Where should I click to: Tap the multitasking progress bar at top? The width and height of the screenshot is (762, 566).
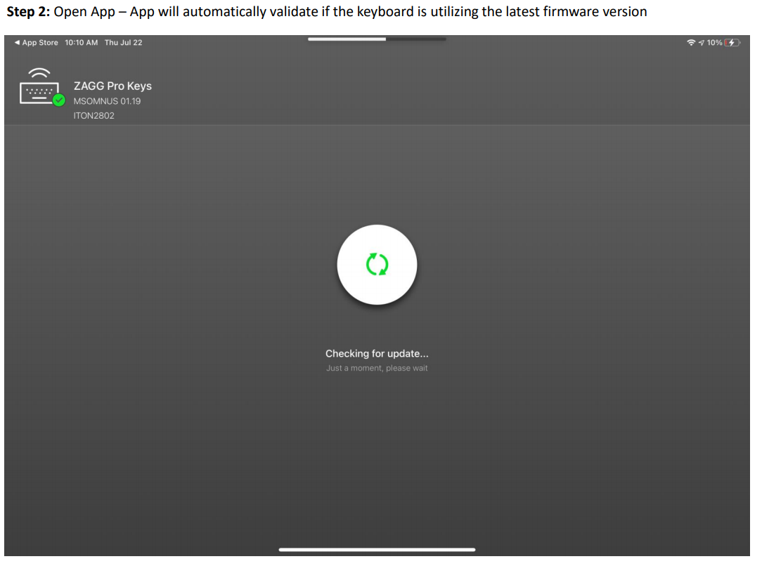click(x=377, y=39)
